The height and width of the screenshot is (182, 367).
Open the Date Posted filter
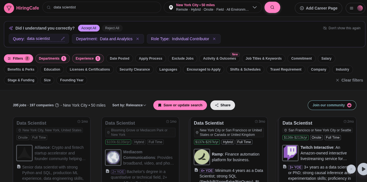(120, 59)
